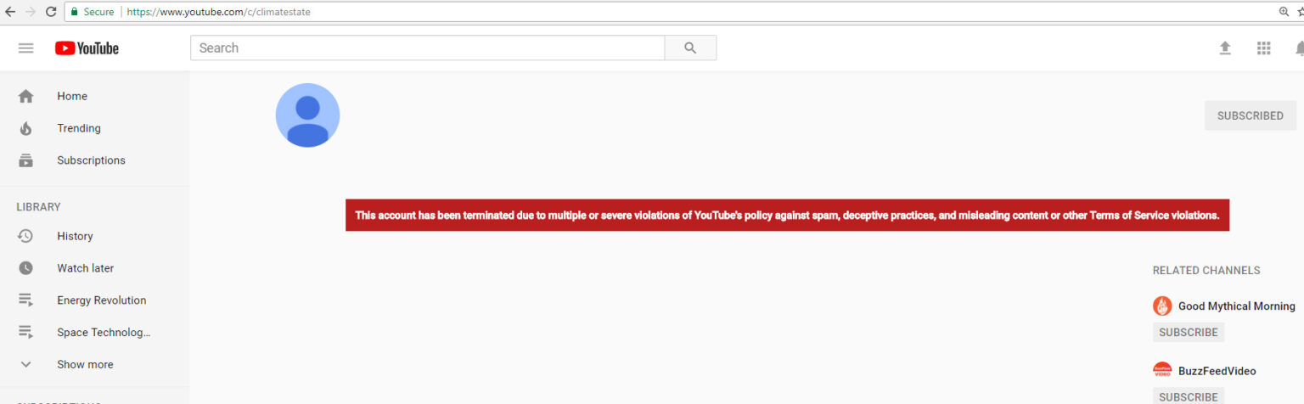Click the browser address bar URL
This screenshot has height=404, width=1304.
click(x=219, y=12)
